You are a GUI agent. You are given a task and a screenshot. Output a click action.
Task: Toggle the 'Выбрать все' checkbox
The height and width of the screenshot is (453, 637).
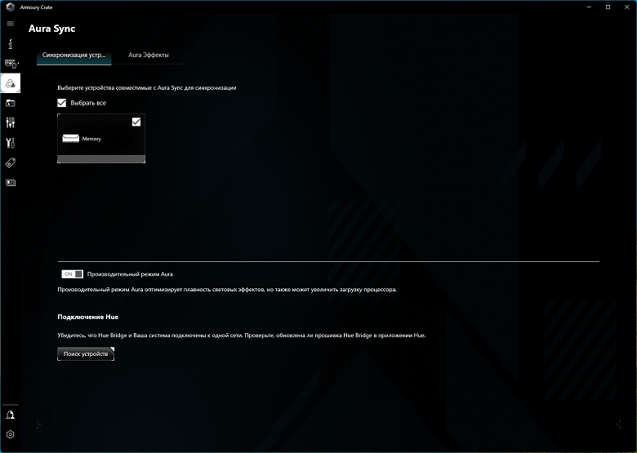click(x=62, y=103)
